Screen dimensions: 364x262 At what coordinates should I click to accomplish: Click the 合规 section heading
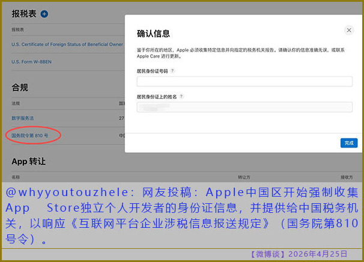[x=20, y=88]
